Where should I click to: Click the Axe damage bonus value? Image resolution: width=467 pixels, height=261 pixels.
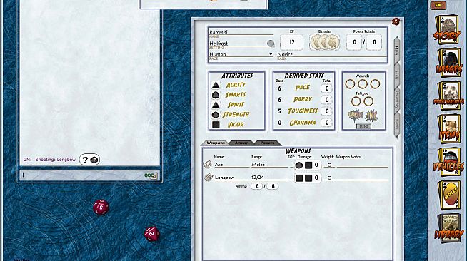pyautogui.click(x=316, y=165)
